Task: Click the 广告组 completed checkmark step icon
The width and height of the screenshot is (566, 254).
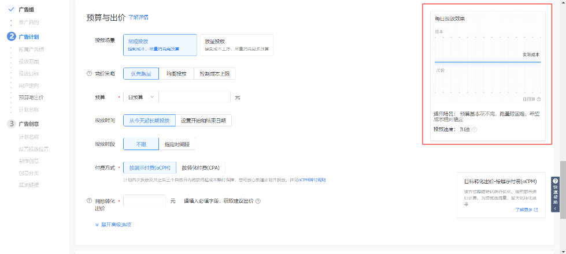Action: (x=11, y=9)
